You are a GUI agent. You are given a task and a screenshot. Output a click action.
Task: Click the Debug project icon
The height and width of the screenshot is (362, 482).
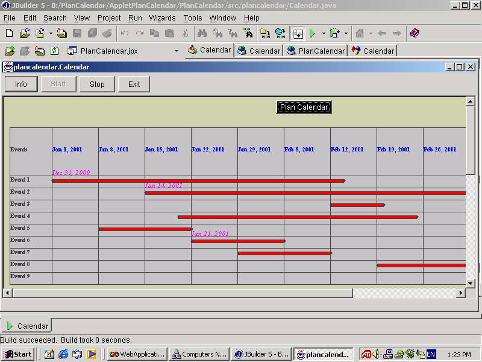[x=334, y=34]
